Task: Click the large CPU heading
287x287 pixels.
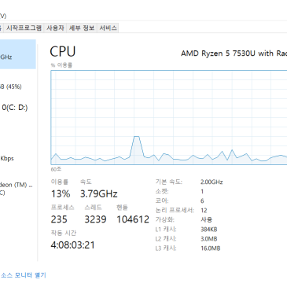Action: point(63,51)
